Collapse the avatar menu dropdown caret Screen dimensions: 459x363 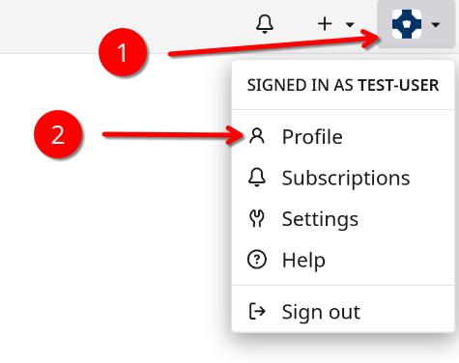pos(436,24)
